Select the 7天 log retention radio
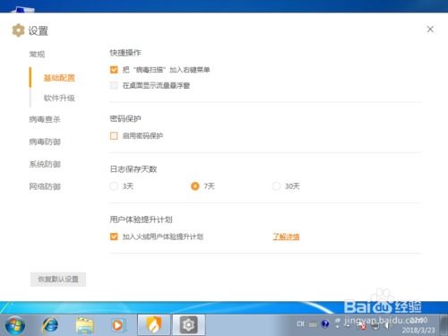 click(x=195, y=186)
